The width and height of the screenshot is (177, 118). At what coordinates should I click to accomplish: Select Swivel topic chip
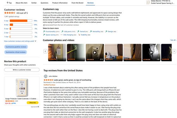[82, 31]
